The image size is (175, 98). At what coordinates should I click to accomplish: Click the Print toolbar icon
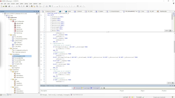coord(9,6)
